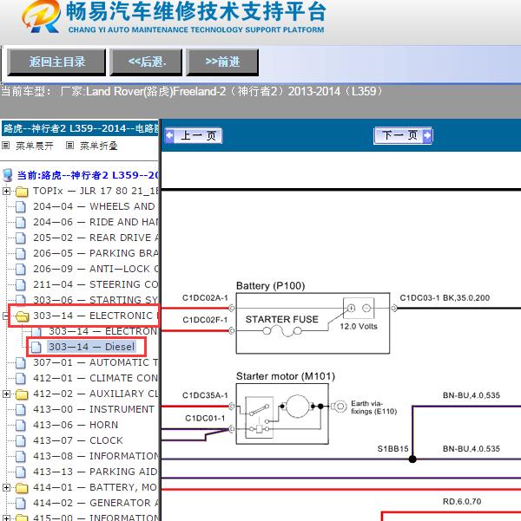Screen dimensions: 521x521
Task: Click the C1DC02A-1 connector label
Action: [x=205, y=297]
